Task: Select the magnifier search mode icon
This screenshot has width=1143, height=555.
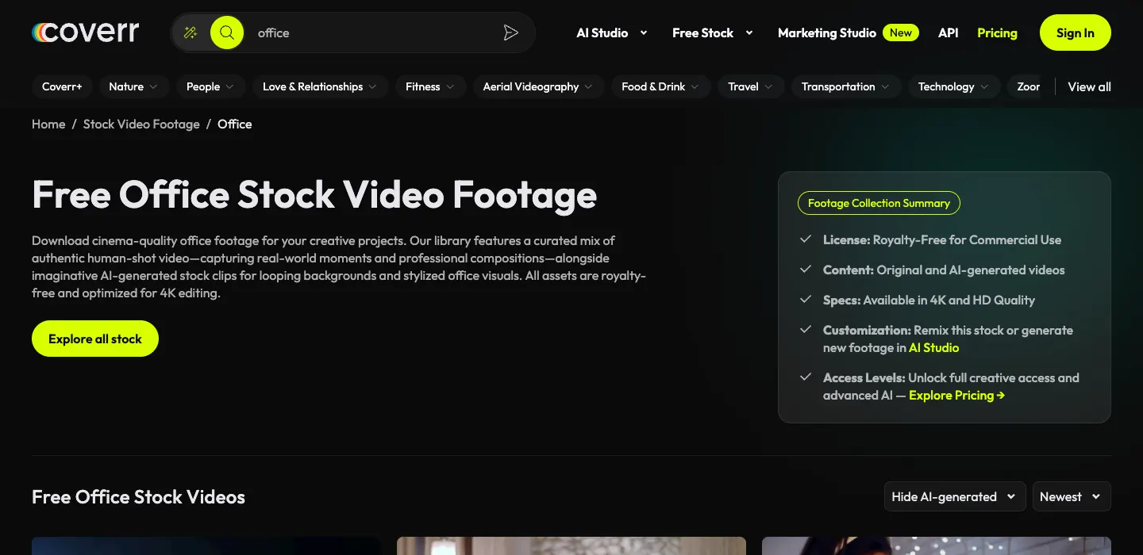Action: click(227, 33)
